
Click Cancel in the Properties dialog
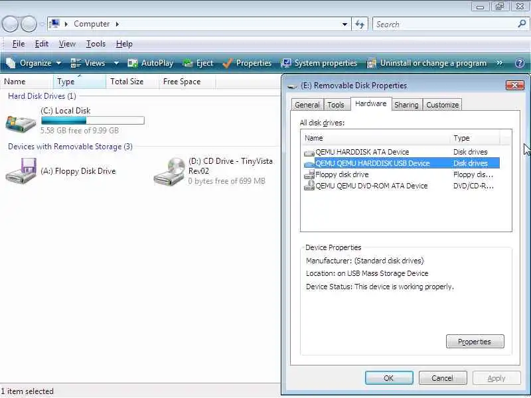click(x=443, y=377)
